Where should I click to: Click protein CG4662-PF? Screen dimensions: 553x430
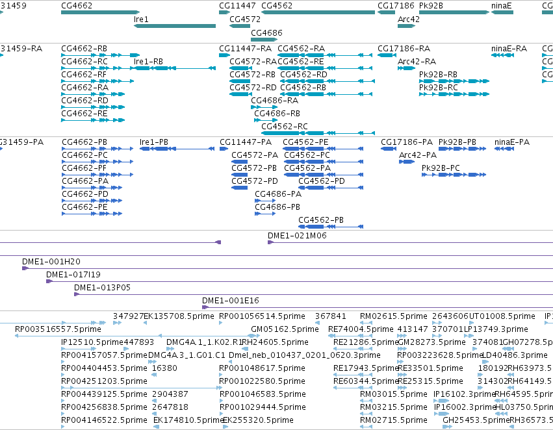84,168
